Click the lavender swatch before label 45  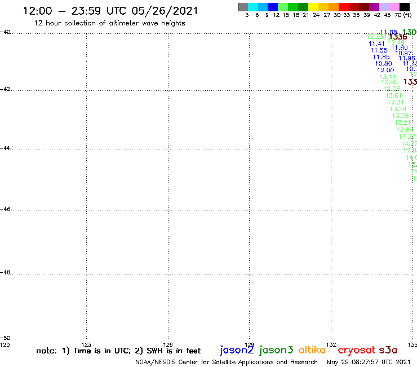pyautogui.click(x=384, y=7)
